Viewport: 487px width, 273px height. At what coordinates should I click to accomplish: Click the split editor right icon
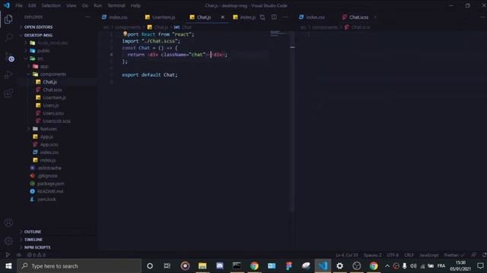274,17
